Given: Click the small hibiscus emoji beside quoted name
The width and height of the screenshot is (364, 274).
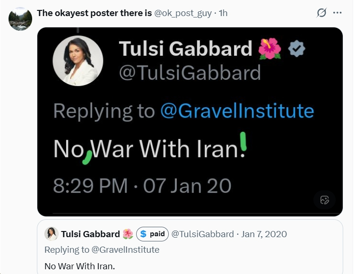Looking at the screenshot, I should coord(128,234).
